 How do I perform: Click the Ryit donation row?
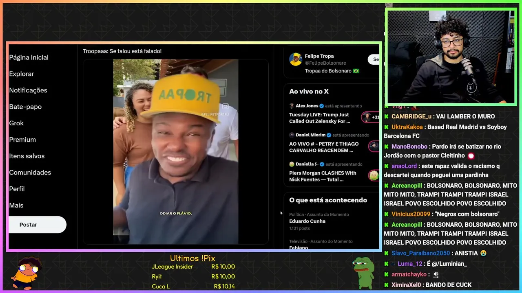click(193, 276)
